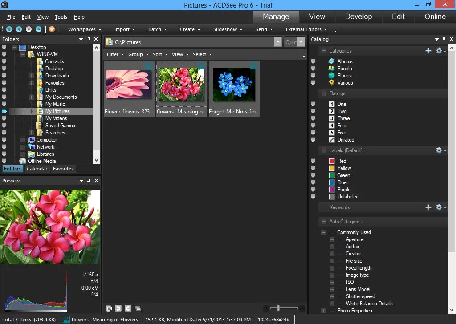
Task: Expand the Computer tree node
Action: pyautogui.click(x=23, y=140)
